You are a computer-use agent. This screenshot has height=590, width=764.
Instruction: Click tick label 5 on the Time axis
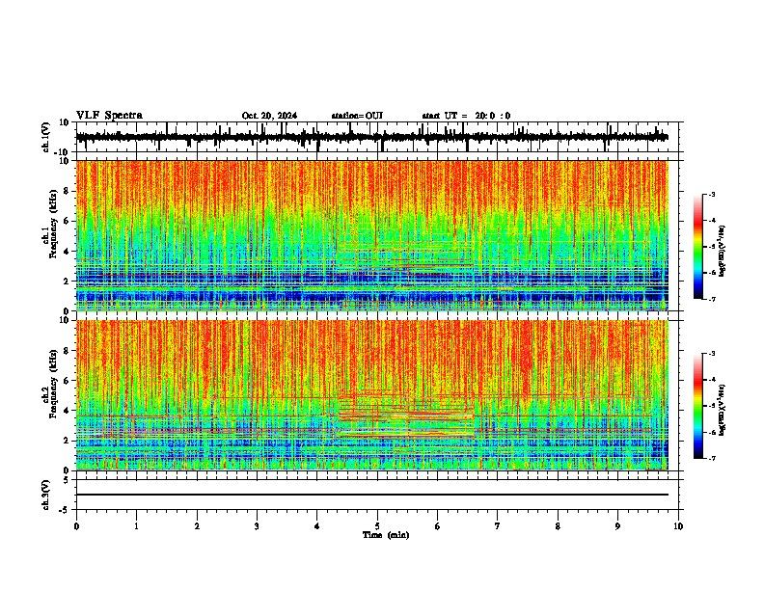(x=377, y=526)
